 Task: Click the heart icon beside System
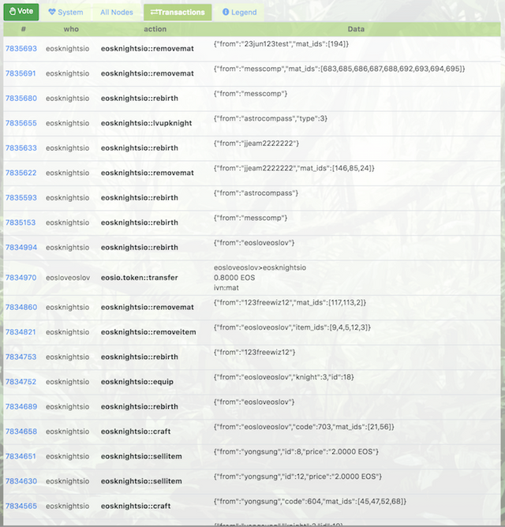52,12
